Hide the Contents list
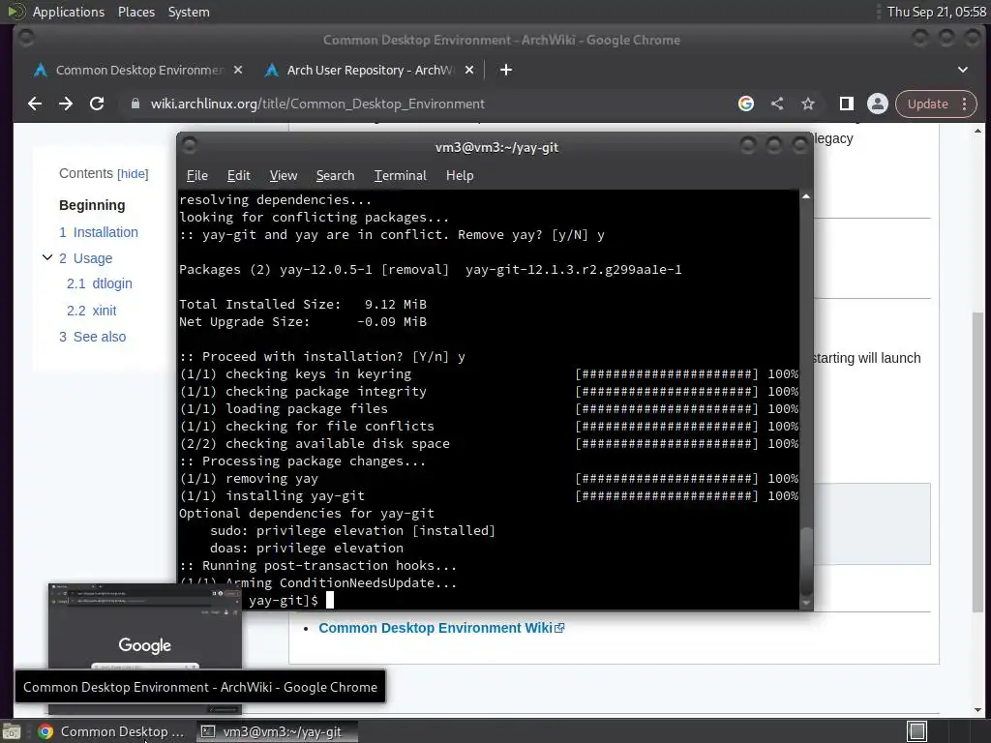Viewport: 991px width, 743px height. 133,174
